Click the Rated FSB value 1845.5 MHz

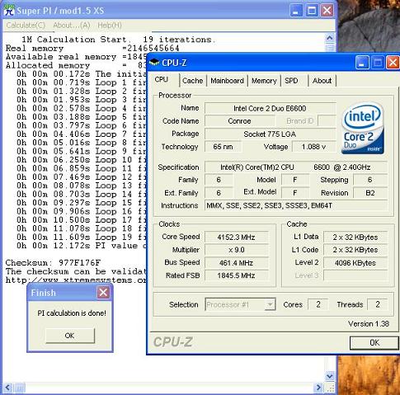236,275
